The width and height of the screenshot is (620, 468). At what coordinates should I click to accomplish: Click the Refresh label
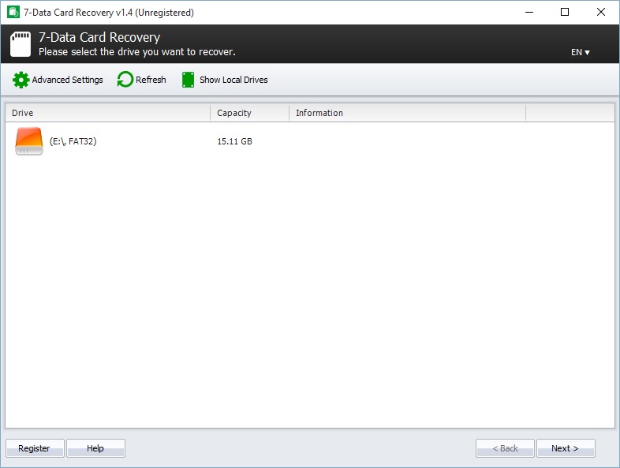pyautogui.click(x=151, y=80)
